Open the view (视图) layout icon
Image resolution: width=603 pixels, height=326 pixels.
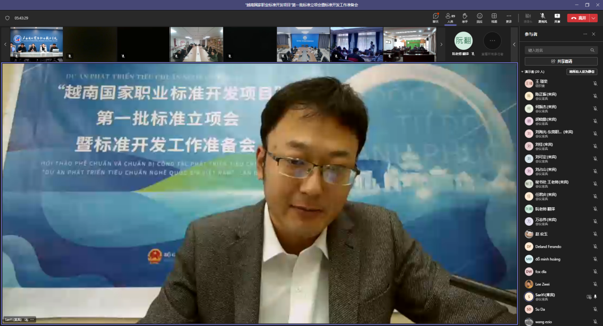point(494,17)
